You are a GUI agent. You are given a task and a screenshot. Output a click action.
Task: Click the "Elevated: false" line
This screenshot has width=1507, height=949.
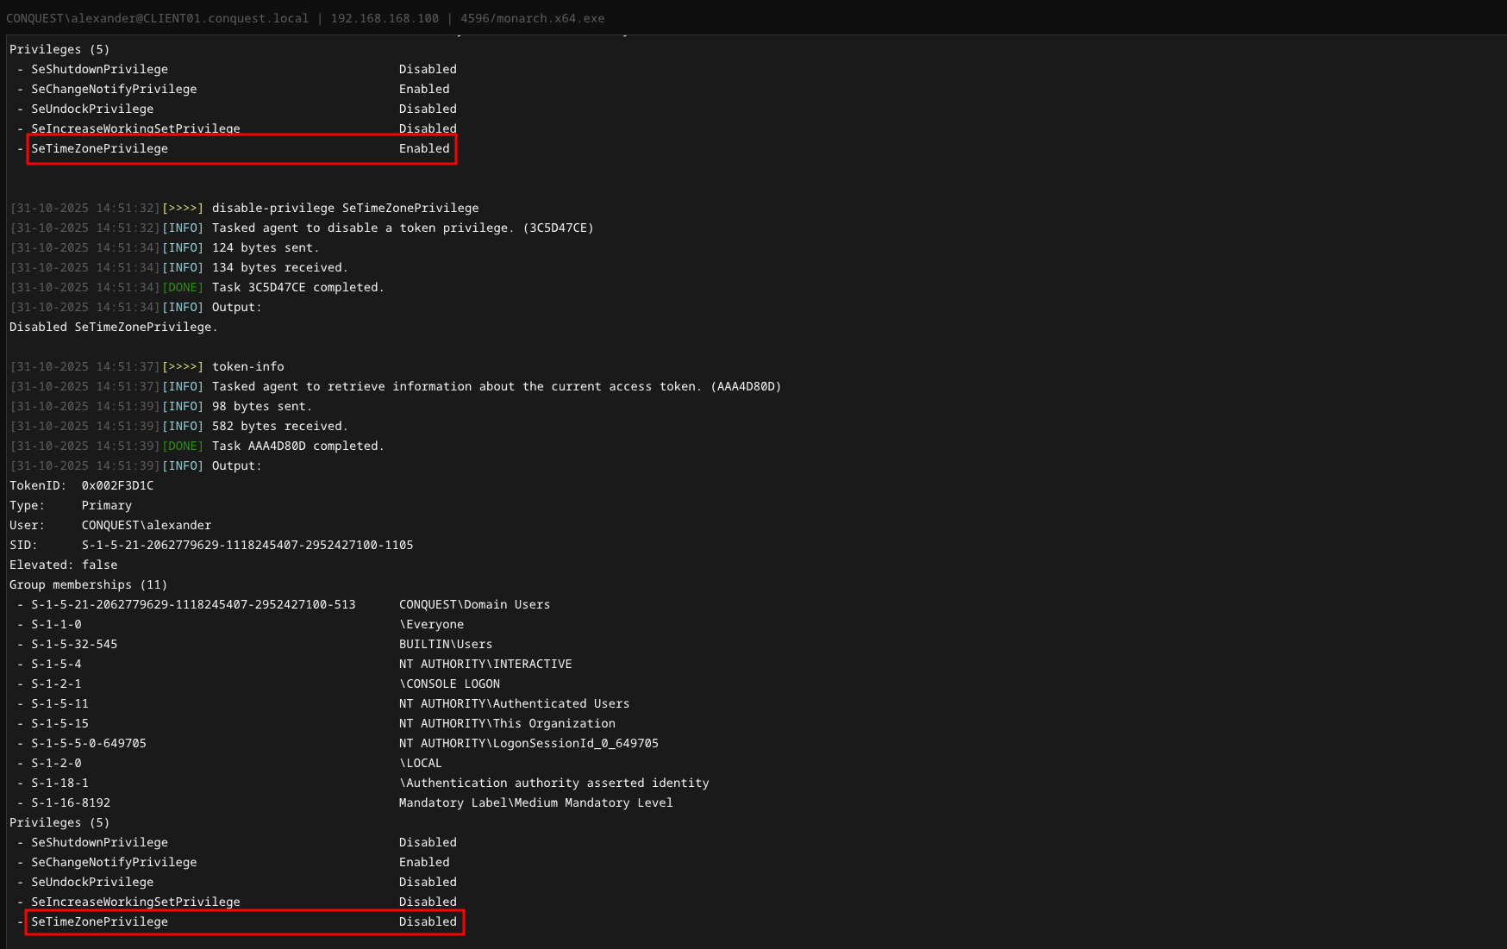tap(63, 565)
